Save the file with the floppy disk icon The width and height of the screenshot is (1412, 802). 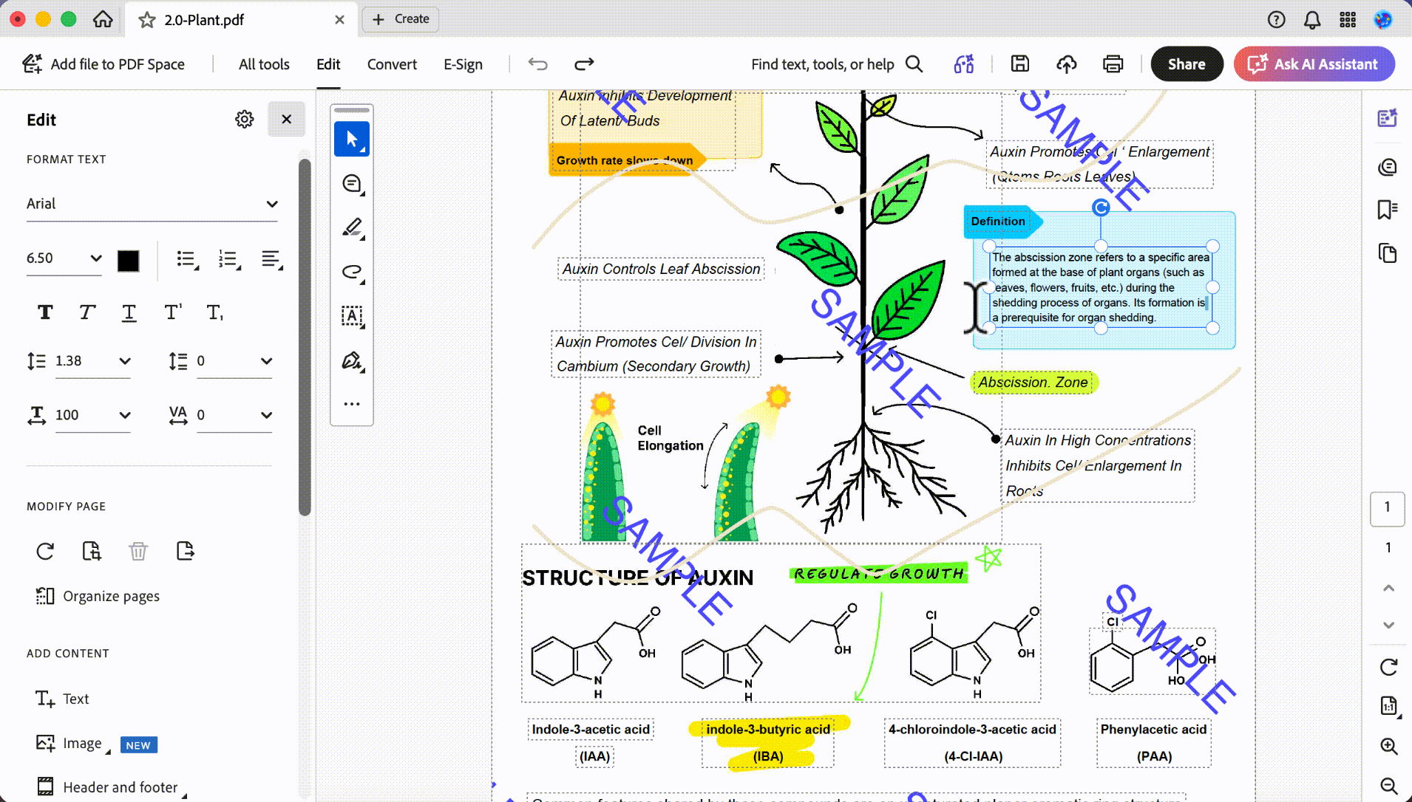pyautogui.click(x=1020, y=64)
